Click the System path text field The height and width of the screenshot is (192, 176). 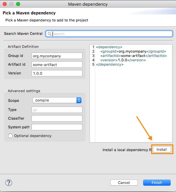(x=57, y=127)
